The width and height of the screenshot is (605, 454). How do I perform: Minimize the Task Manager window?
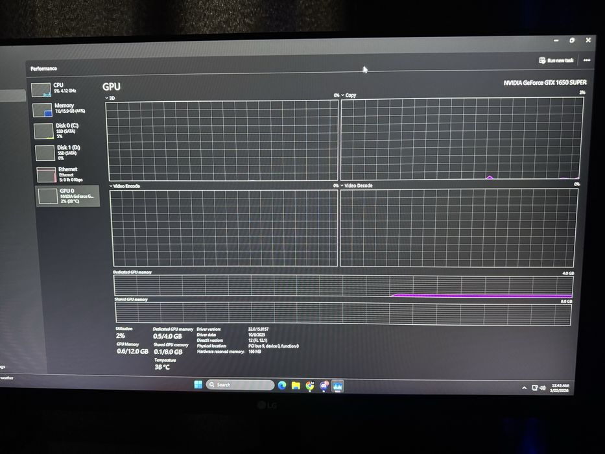[x=556, y=40]
